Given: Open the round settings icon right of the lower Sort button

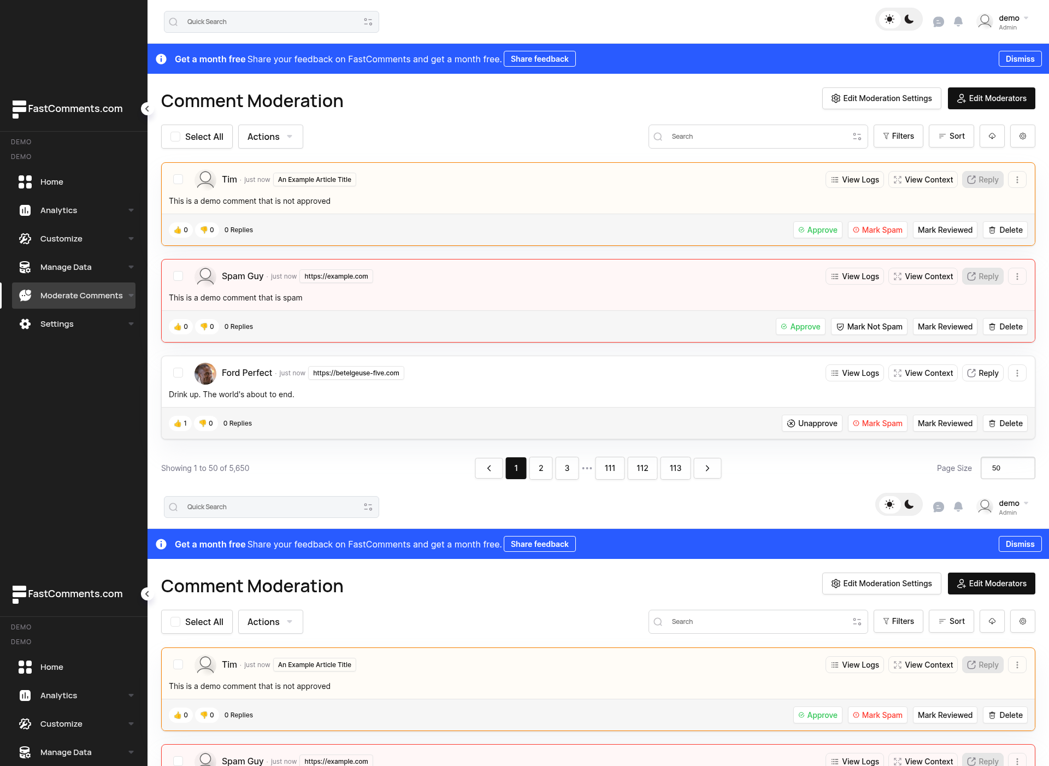Looking at the screenshot, I should [x=1023, y=621].
